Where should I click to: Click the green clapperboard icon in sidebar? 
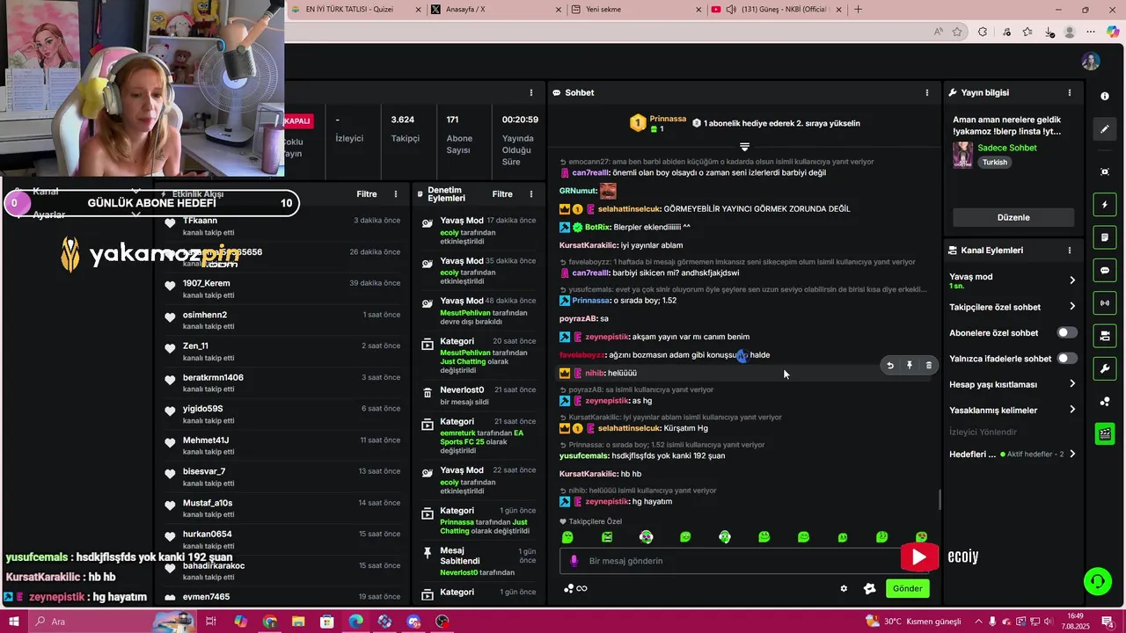[x=1105, y=433]
